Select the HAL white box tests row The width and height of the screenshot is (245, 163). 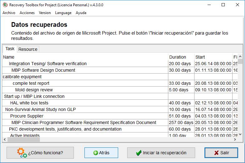point(120,103)
